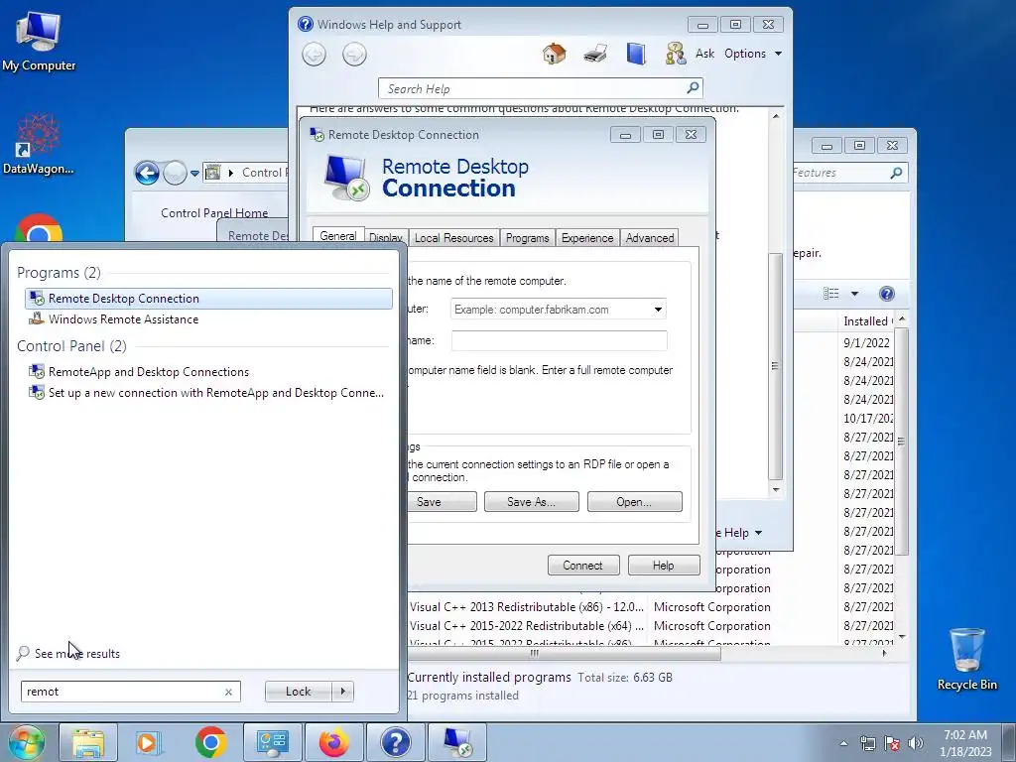Viewport: 1016px width, 762px height.
Task: Expand the shutdown options arrow beside Lock
Action: tap(342, 692)
